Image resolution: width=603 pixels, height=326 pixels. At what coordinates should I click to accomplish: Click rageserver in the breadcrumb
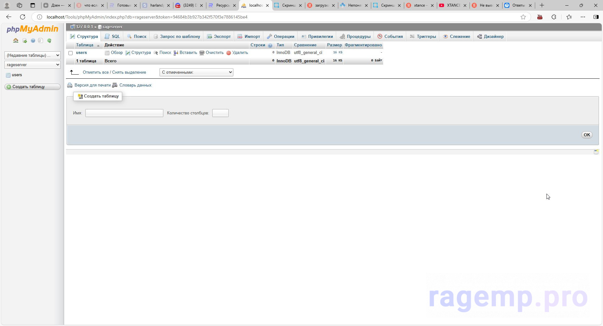click(112, 27)
